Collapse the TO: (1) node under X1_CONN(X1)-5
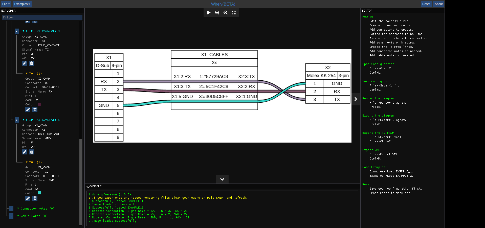This screenshot has width=485, height=228. click(27, 162)
